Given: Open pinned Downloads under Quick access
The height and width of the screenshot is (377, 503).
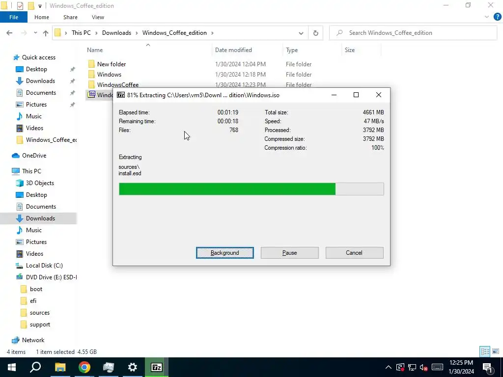Looking at the screenshot, I should point(40,81).
